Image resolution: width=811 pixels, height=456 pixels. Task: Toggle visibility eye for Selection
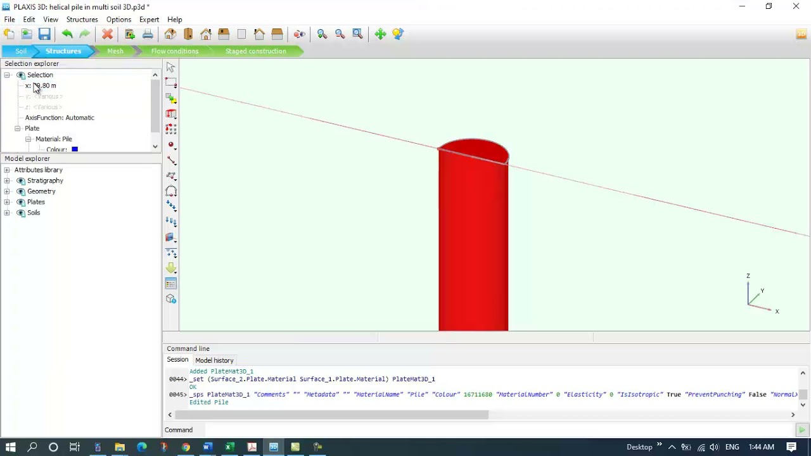pyautogui.click(x=21, y=75)
